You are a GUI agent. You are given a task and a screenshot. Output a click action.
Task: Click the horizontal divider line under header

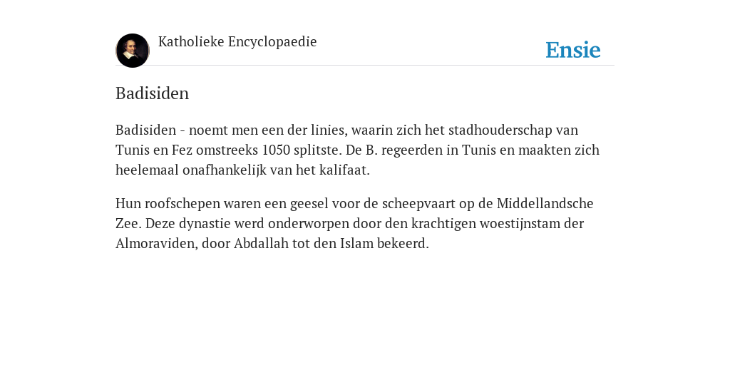point(365,65)
